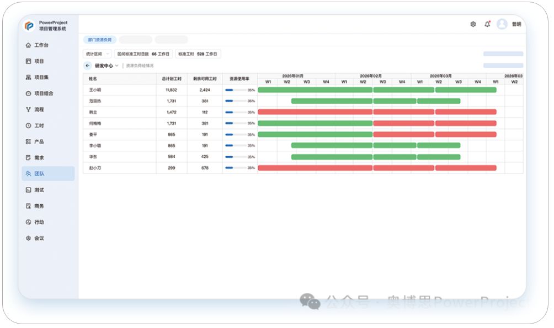This screenshot has height=328, width=554.
Task: Open settings gear in top bar
Action: tap(473, 24)
